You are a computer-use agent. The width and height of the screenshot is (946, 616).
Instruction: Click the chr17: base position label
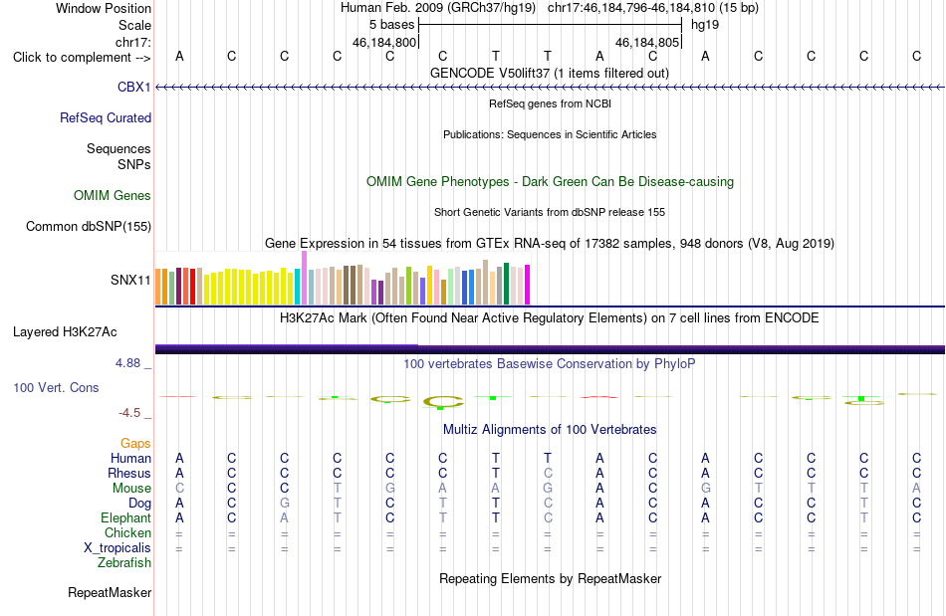point(133,42)
